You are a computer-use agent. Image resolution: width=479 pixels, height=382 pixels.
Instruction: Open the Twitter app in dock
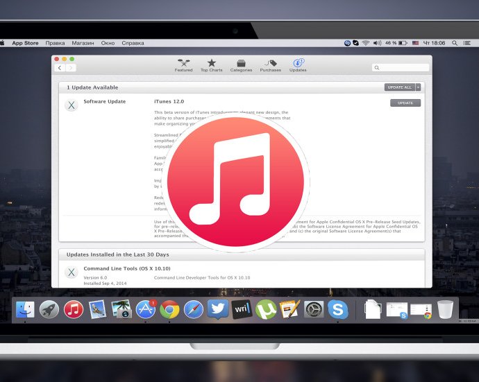pos(217,309)
